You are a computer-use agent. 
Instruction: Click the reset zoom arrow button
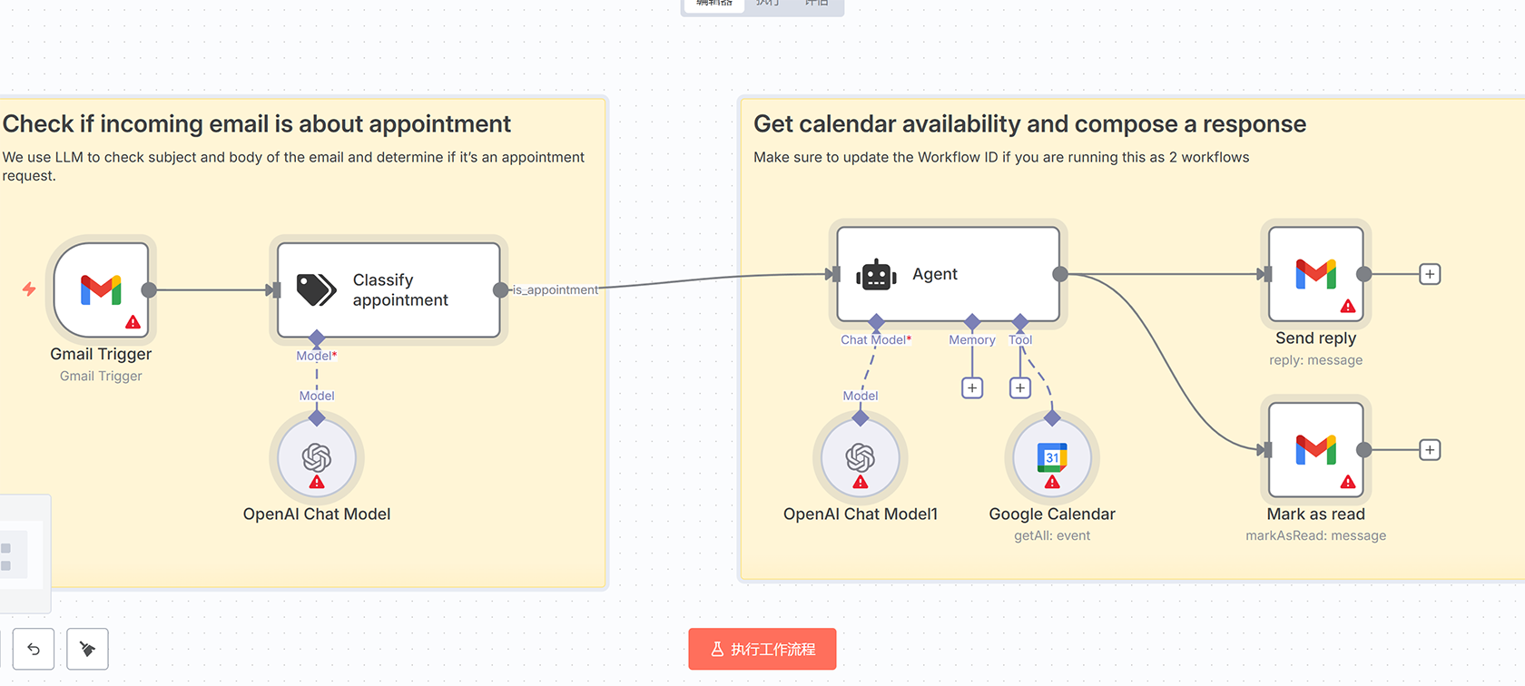tap(34, 649)
